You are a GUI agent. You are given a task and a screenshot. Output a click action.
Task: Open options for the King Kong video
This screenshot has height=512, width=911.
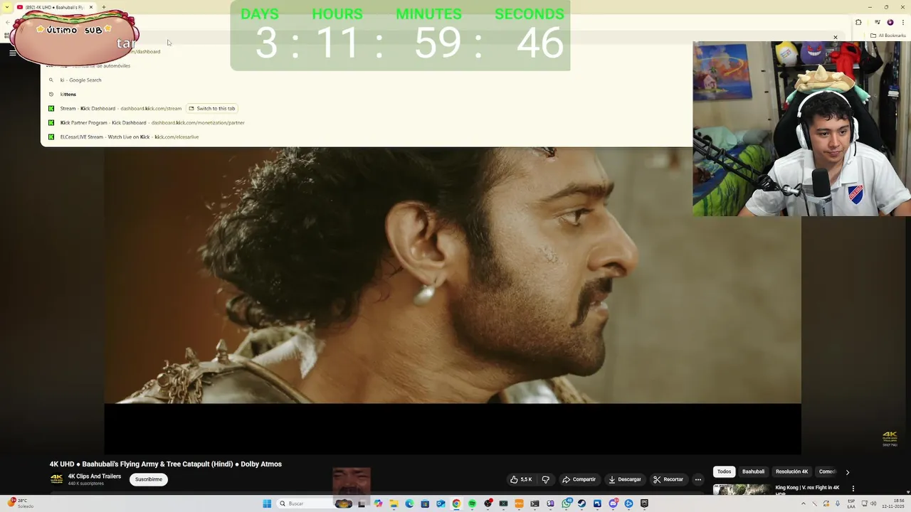[853, 489]
